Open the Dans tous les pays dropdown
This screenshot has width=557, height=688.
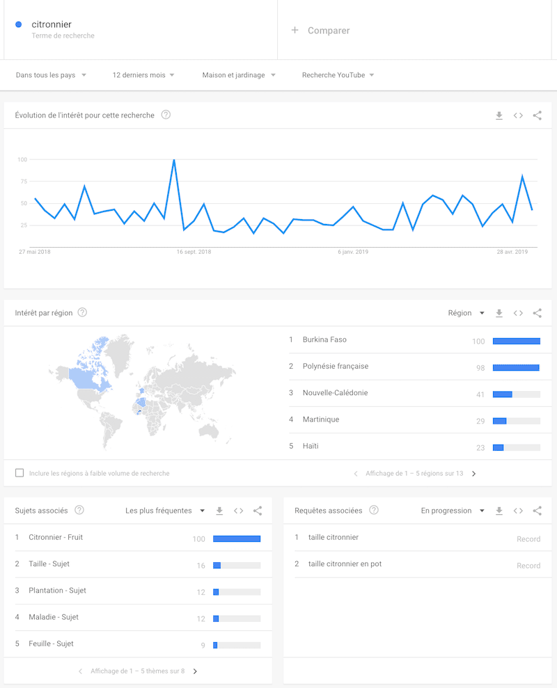click(51, 75)
